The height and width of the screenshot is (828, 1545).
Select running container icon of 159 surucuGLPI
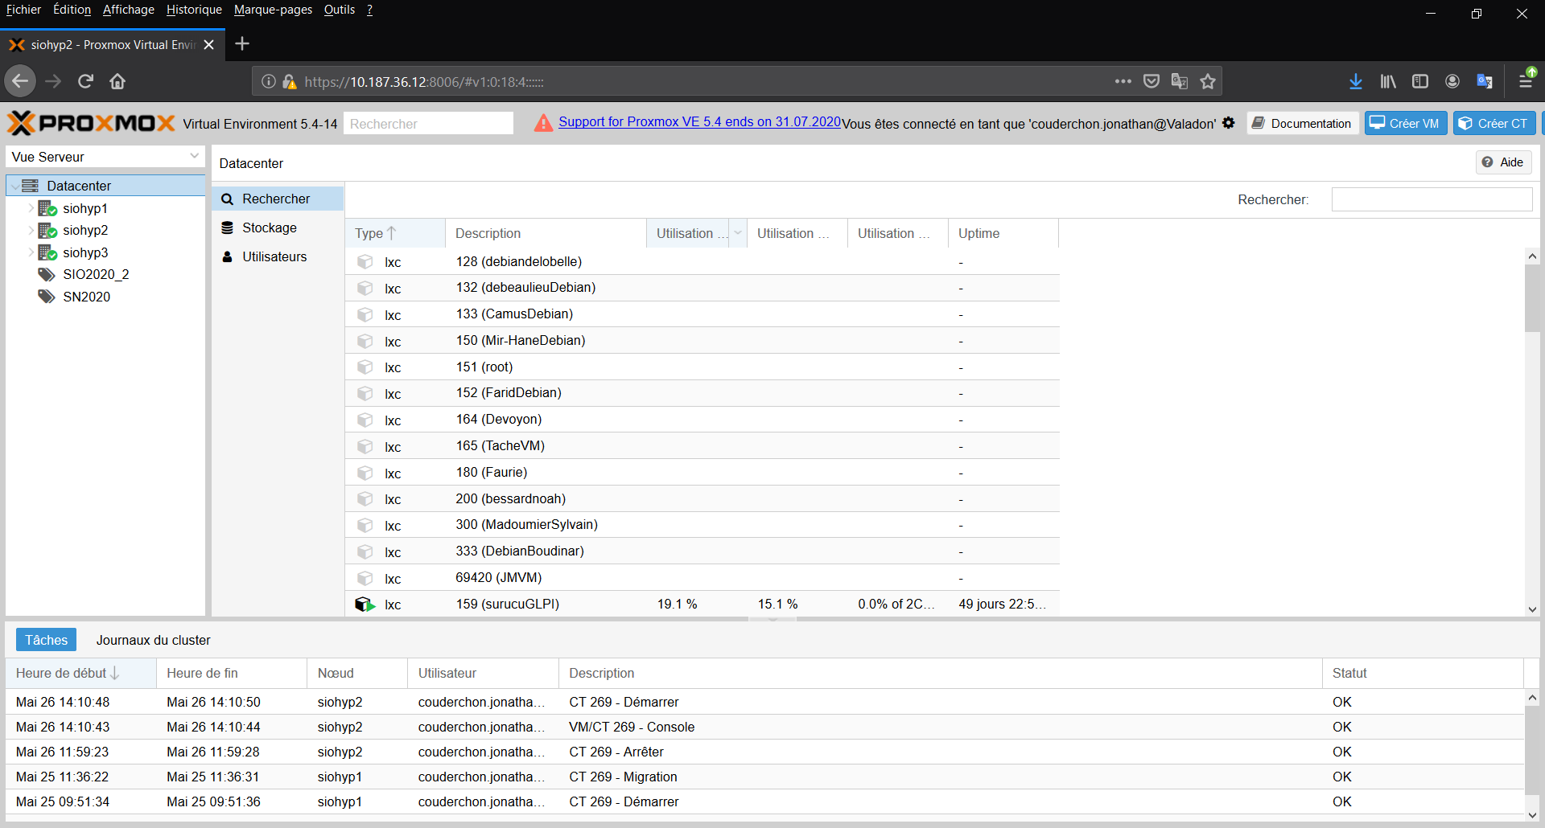tap(365, 605)
